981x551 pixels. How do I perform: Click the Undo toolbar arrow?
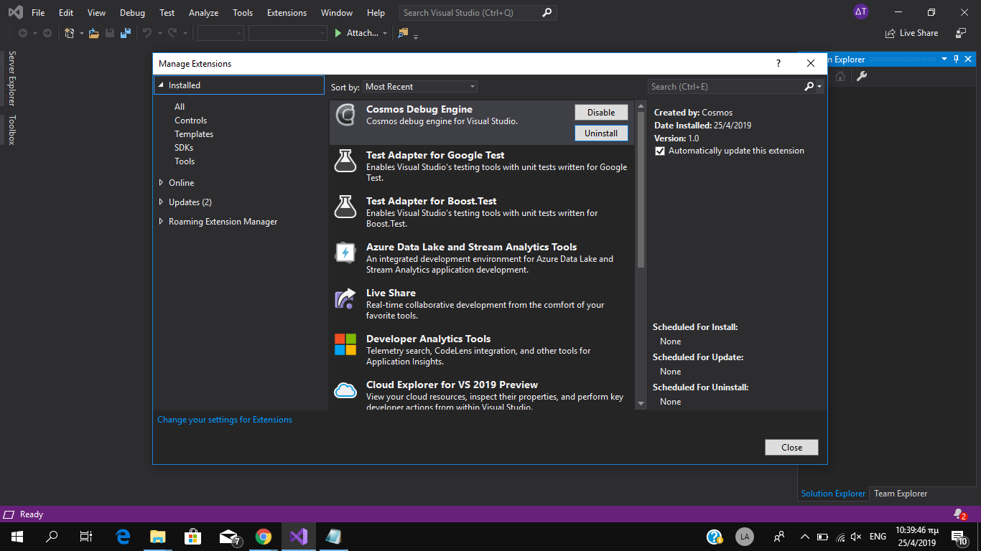pyautogui.click(x=147, y=33)
